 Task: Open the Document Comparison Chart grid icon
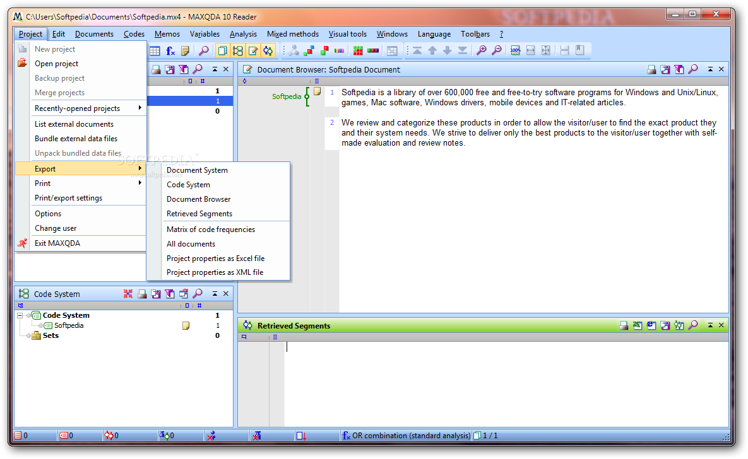358,50
